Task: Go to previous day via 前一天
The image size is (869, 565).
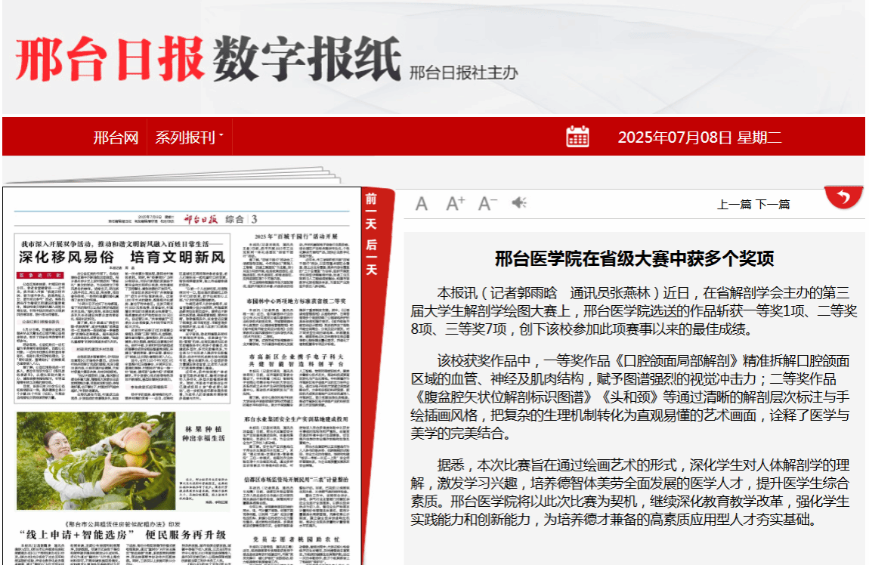Action: coord(371,209)
